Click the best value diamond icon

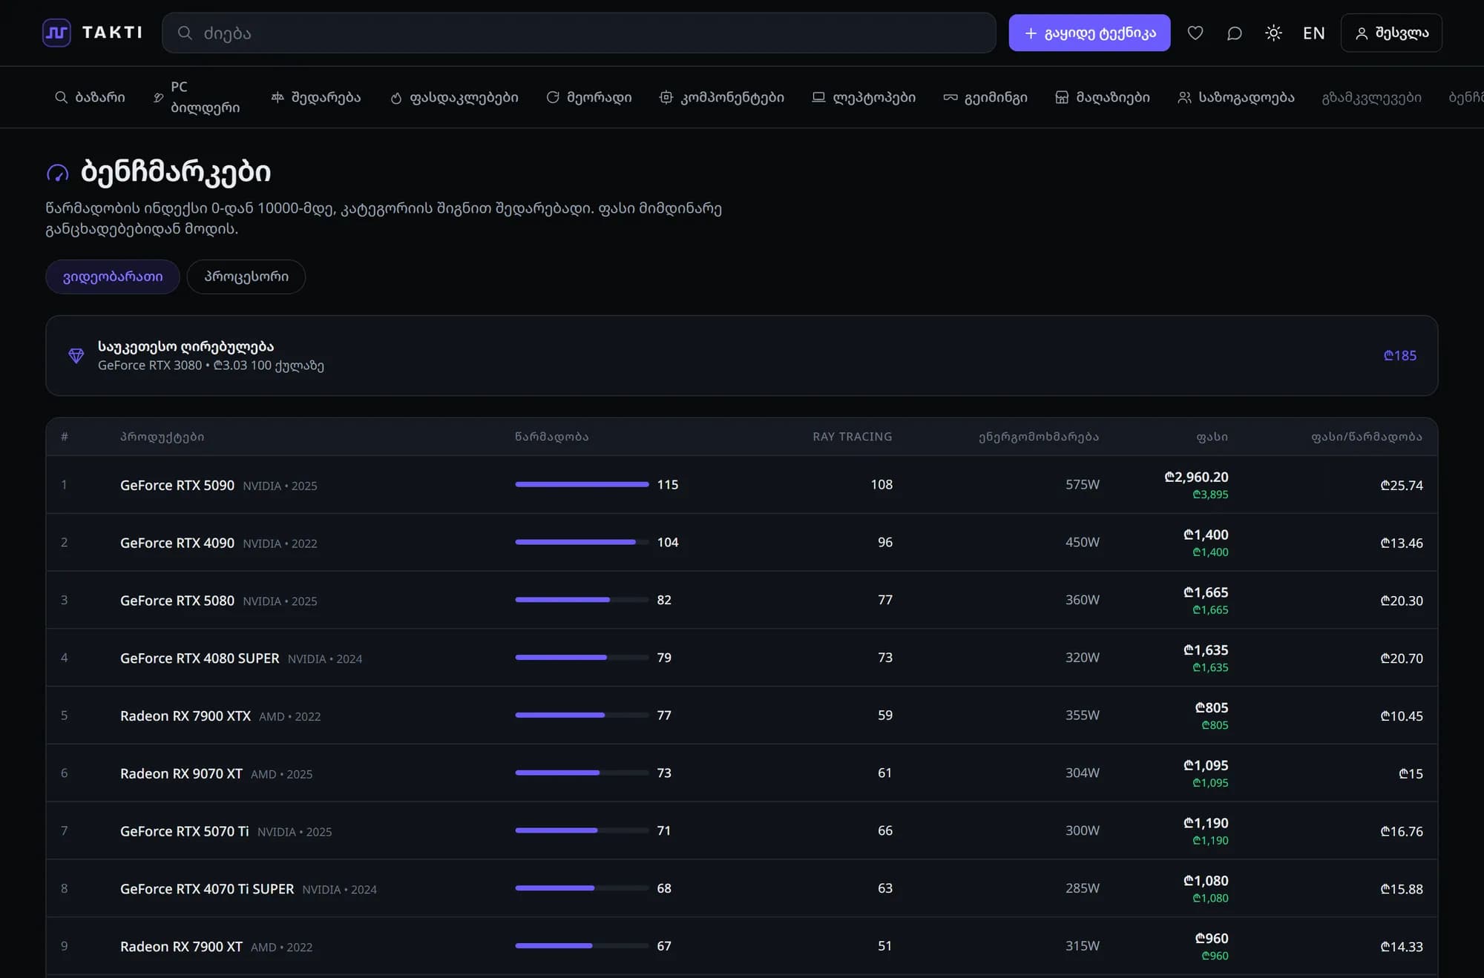[76, 356]
